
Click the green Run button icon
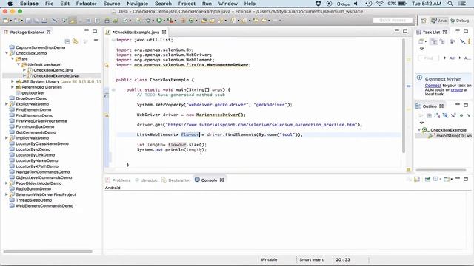[159, 21]
